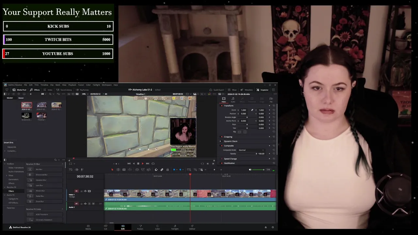The width and height of the screenshot is (418, 235).
Task: Toggle the Speed Change enable switch
Action: click(222, 159)
